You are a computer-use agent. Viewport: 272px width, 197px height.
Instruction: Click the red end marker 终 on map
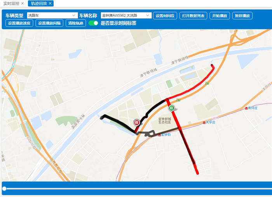pos(137,123)
